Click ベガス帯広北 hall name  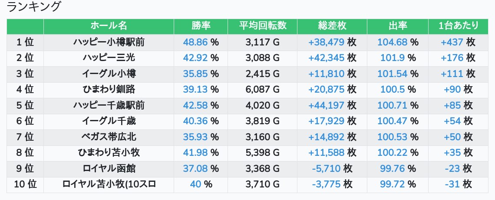(x=109, y=137)
